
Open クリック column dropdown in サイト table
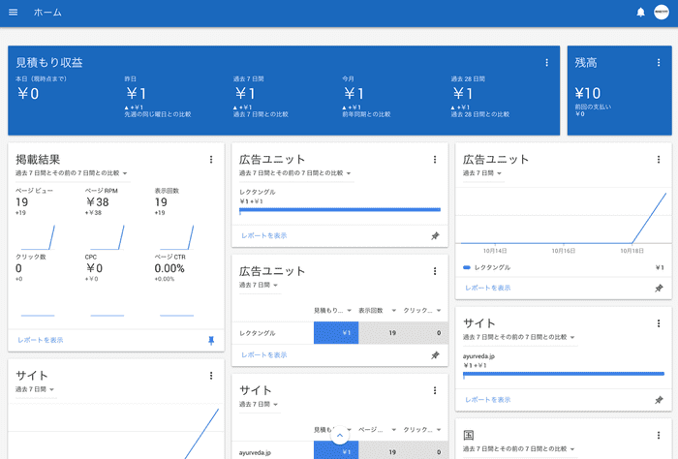[422, 430]
